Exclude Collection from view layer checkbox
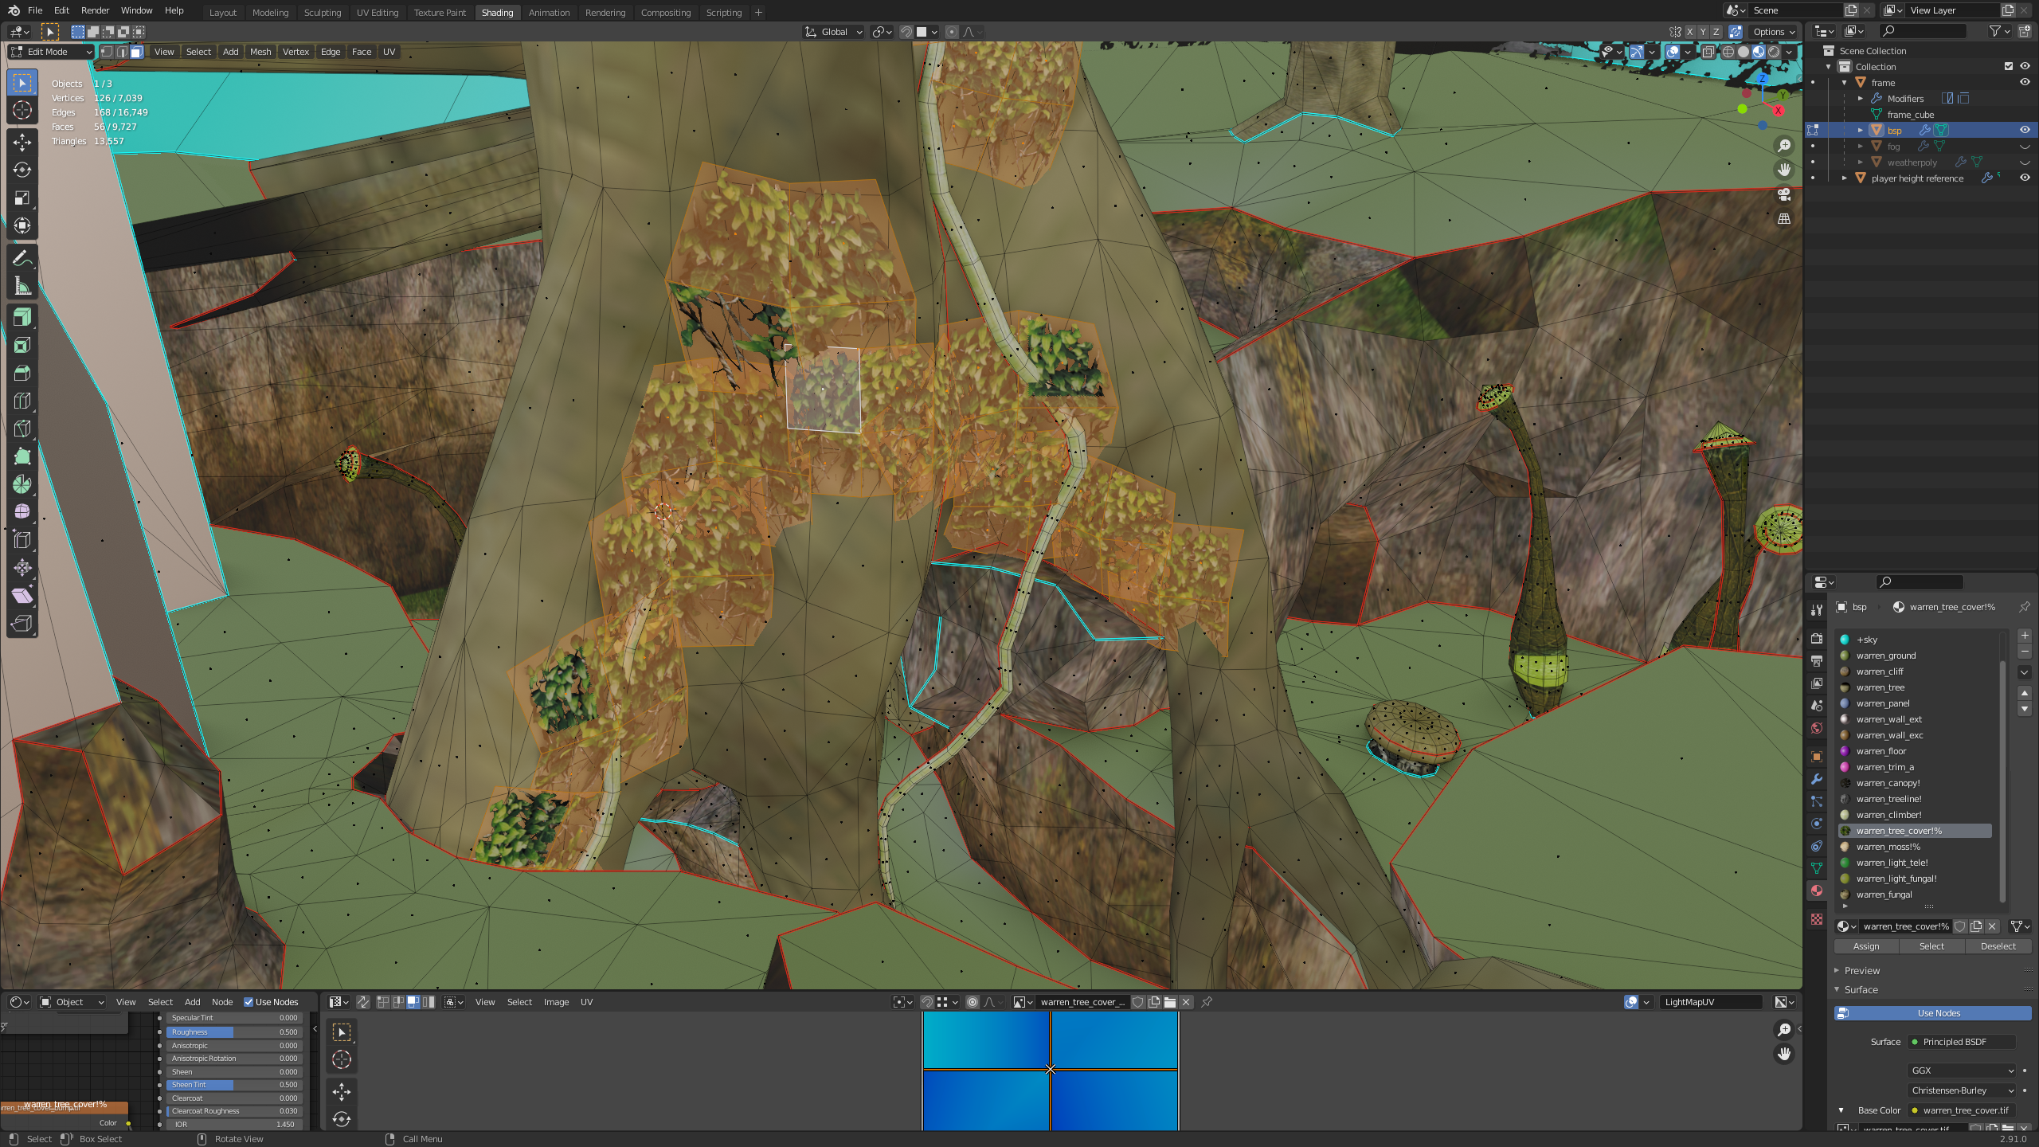 [x=2008, y=67]
